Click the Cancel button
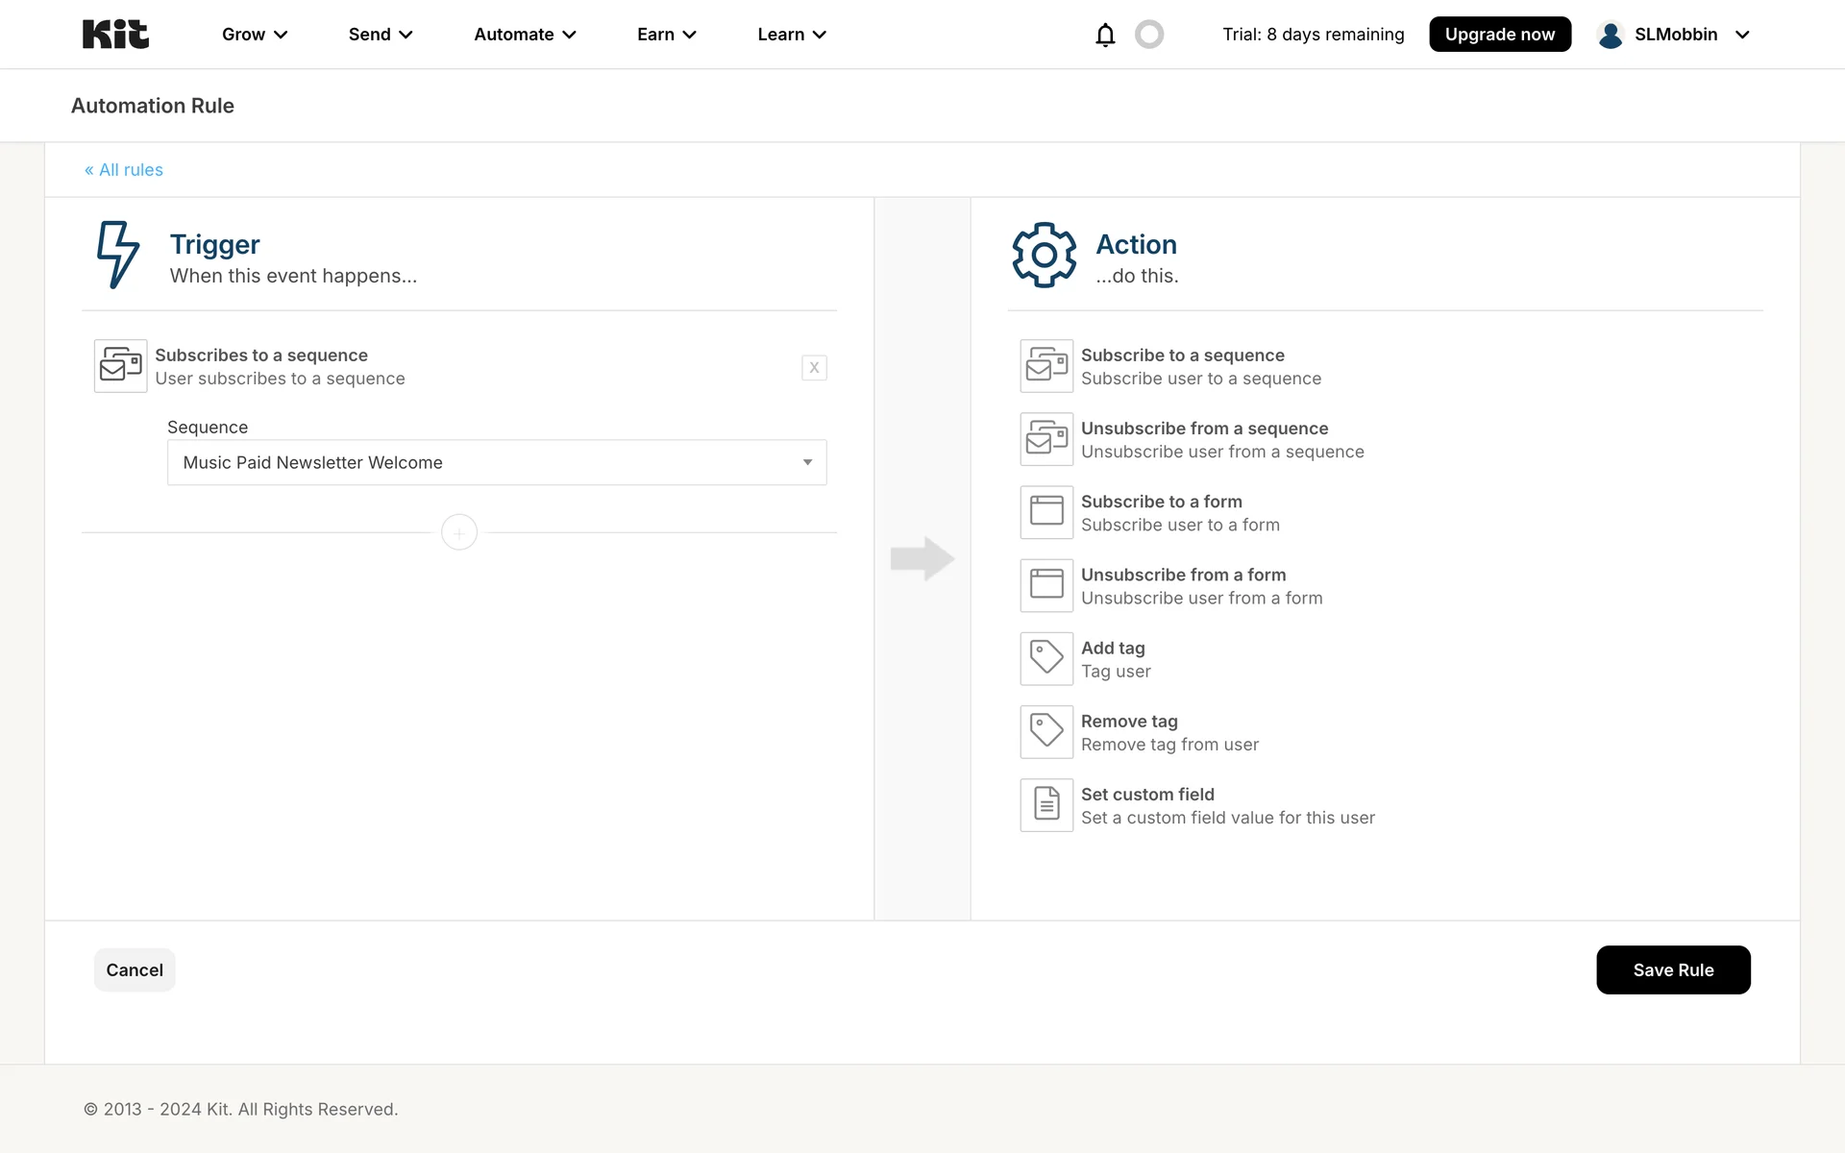Image resolution: width=1845 pixels, height=1153 pixels. [x=135, y=969]
